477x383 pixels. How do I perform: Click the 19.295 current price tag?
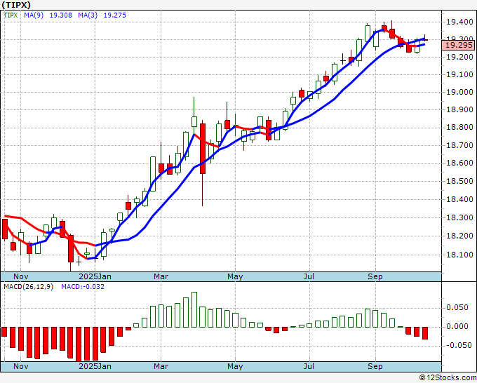click(459, 46)
